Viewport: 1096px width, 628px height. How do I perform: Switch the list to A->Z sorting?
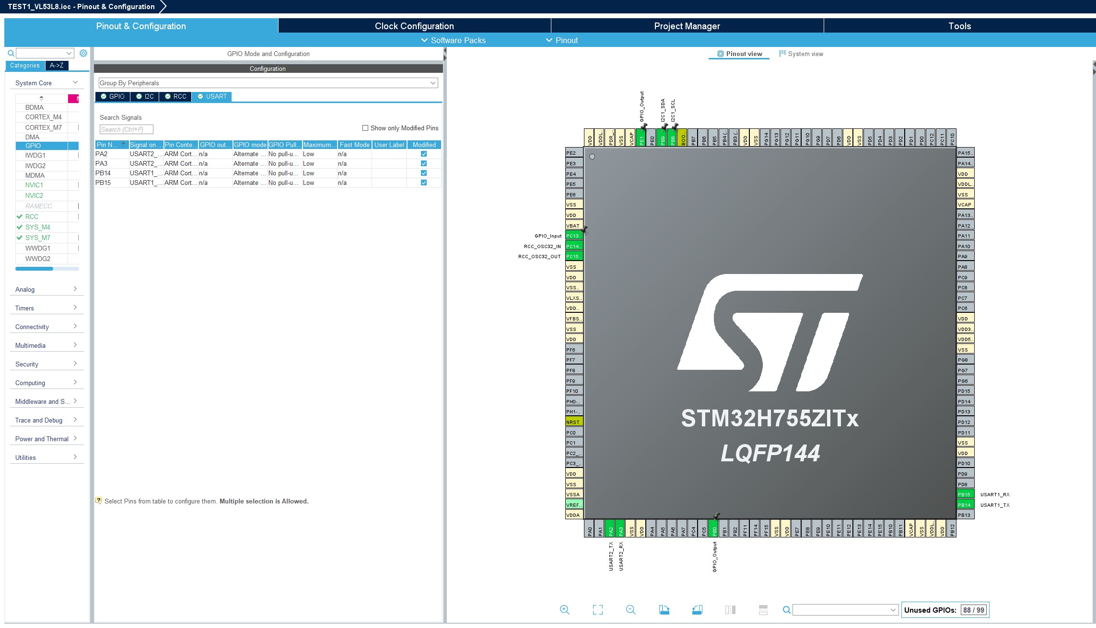pyautogui.click(x=57, y=66)
